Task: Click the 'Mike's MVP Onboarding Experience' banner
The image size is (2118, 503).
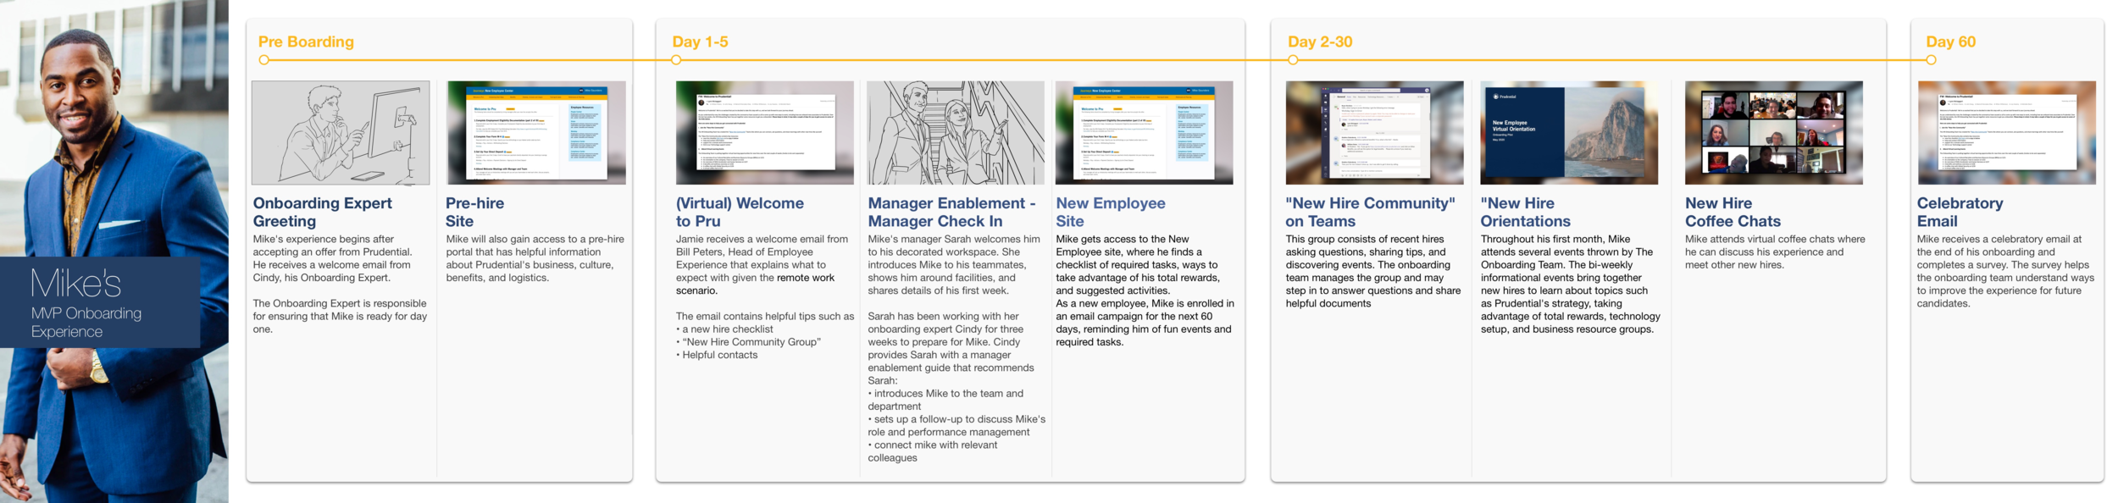Action: 100,302
